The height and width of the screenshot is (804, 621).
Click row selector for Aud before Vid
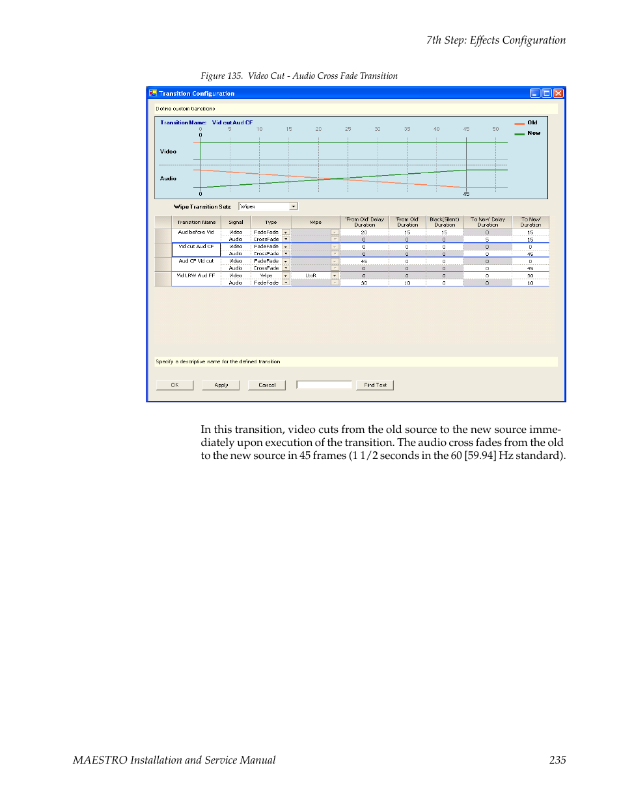(163, 236)
